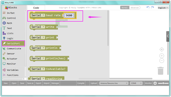171x97 pixels.
Task: Open the serial Monitor button in bottom bar
Action: tap(148, 83)
